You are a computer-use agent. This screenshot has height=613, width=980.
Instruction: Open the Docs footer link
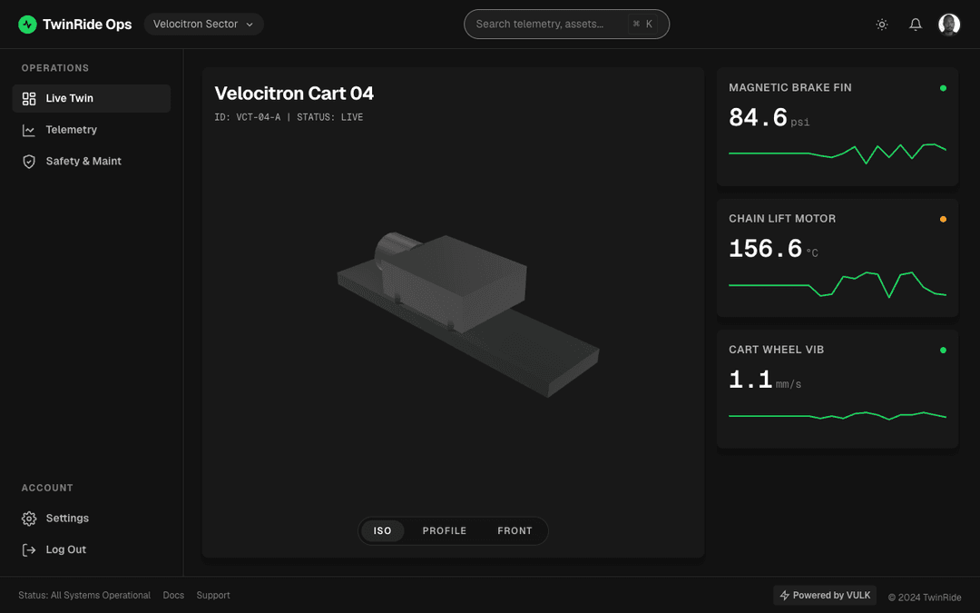pos(173,596)
